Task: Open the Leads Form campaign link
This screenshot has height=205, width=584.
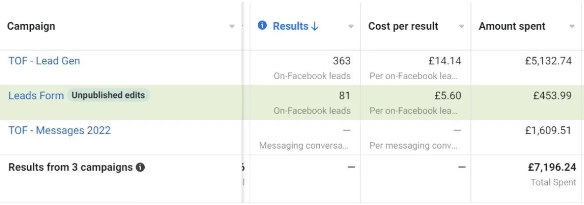Action: 36,96
